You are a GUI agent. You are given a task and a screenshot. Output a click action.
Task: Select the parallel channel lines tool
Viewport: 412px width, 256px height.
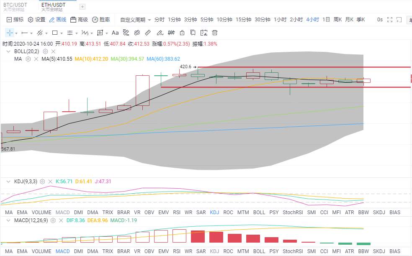click(x=40, y=33)
